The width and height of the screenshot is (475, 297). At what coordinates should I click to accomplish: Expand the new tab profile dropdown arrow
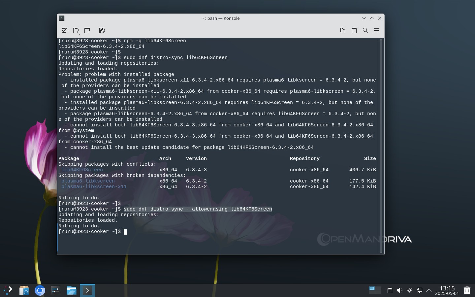[79, 34]
